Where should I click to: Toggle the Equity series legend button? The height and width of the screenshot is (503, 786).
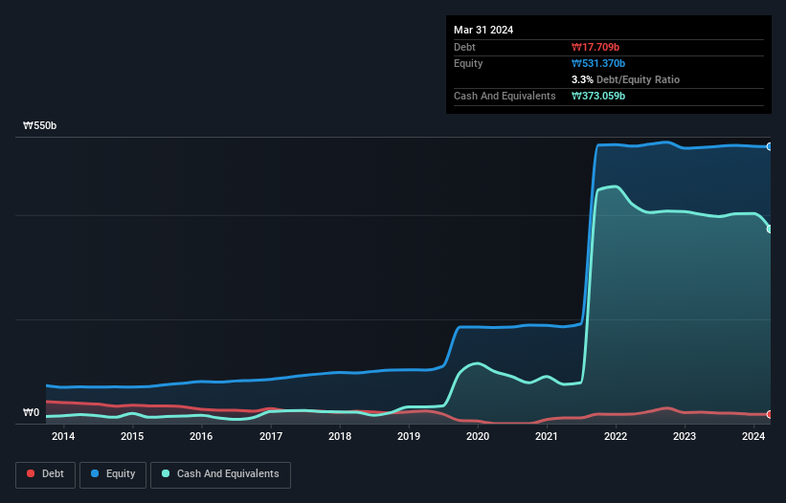coord(113,474)
